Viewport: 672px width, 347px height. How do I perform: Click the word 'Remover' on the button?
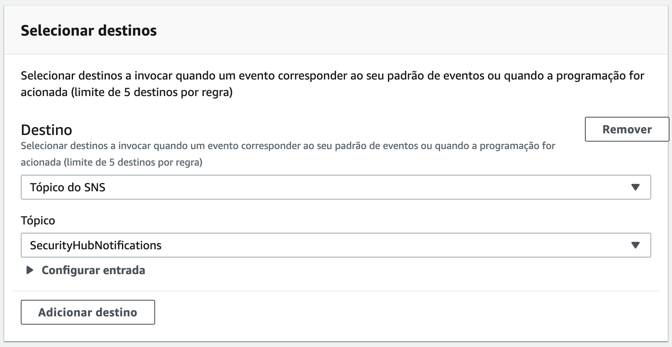(x=627, y=130)
